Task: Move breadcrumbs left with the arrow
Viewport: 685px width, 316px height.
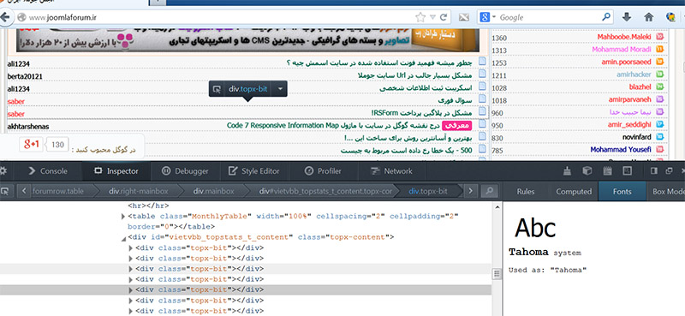Action: (x=24, y=191)
